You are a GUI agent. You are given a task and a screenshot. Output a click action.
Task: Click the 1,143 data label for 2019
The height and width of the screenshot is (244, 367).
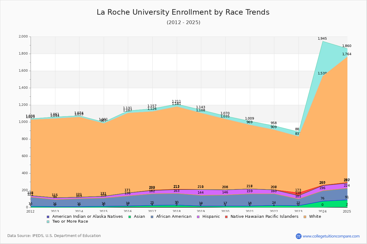(x=201, y=107)
